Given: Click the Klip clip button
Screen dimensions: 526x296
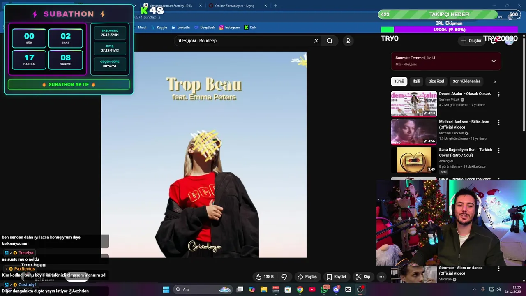Looking at the screenshot, I should coord(363,277).
